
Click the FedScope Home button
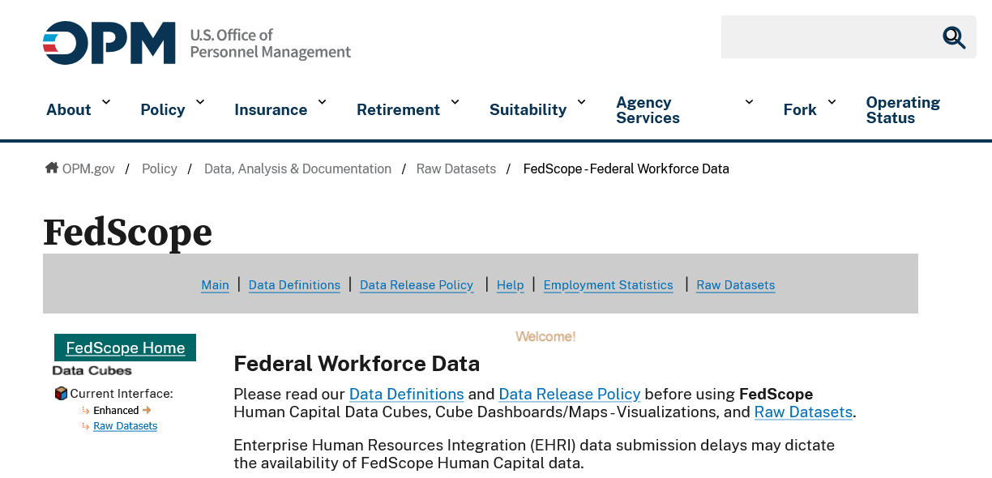[126, 348]
